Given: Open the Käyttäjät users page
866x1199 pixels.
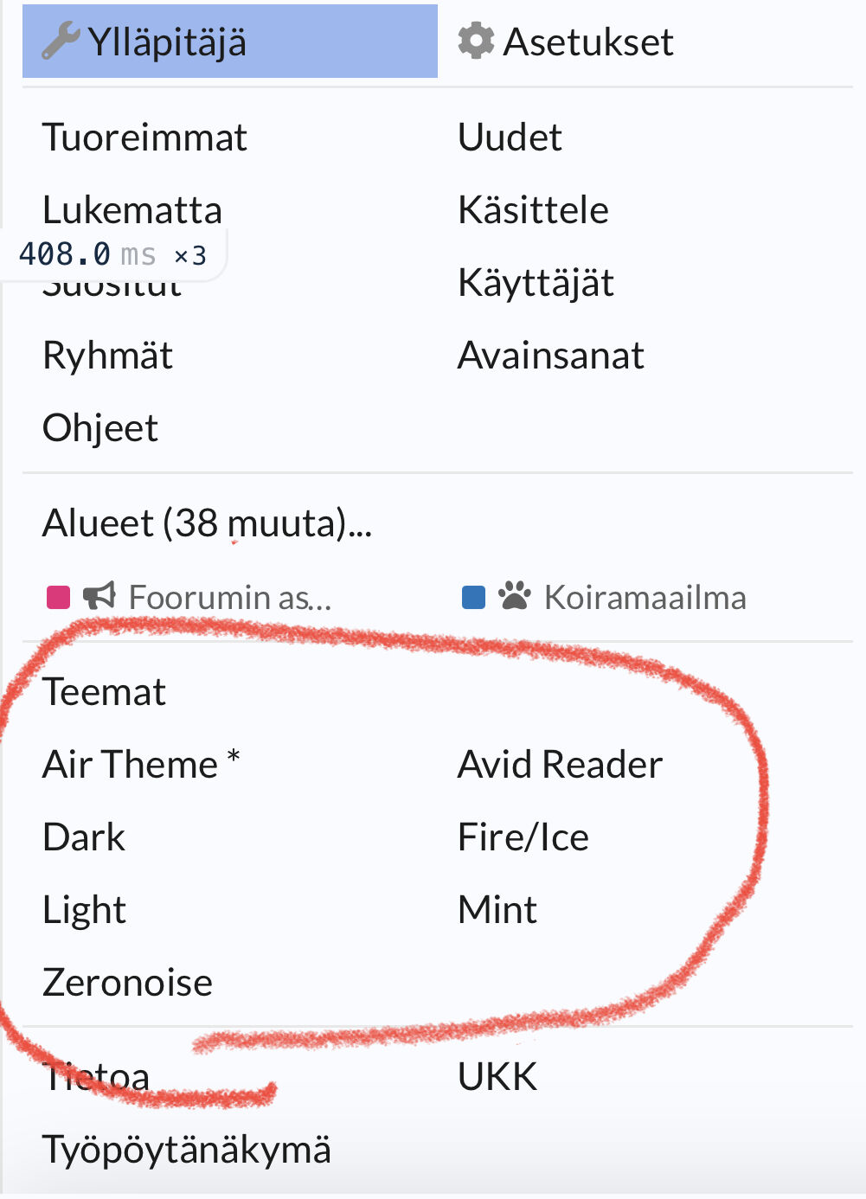Looking at the screenshot, I should [x=536, y=283].
